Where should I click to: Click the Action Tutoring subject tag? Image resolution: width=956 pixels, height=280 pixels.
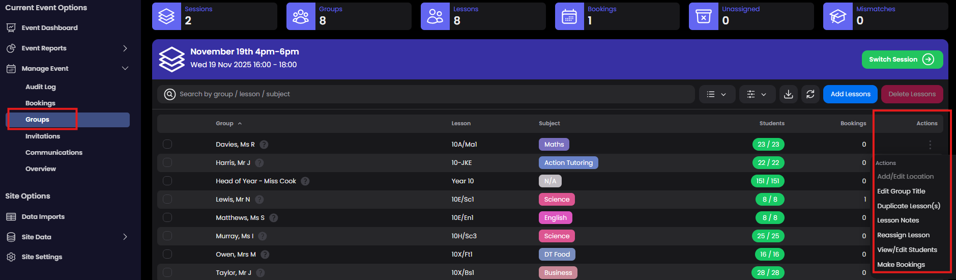coord(568,163)
